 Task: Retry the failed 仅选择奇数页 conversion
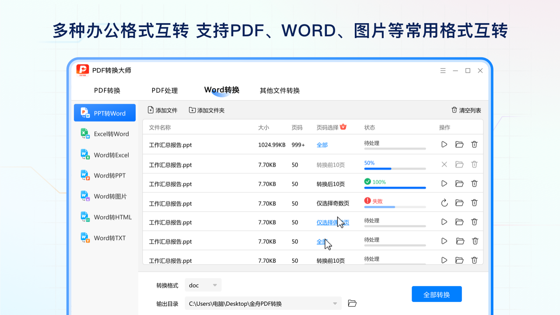[x=444, y=203]
